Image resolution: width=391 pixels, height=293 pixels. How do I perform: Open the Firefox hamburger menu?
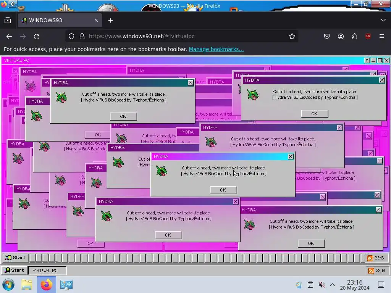click(x=382, y=36)
